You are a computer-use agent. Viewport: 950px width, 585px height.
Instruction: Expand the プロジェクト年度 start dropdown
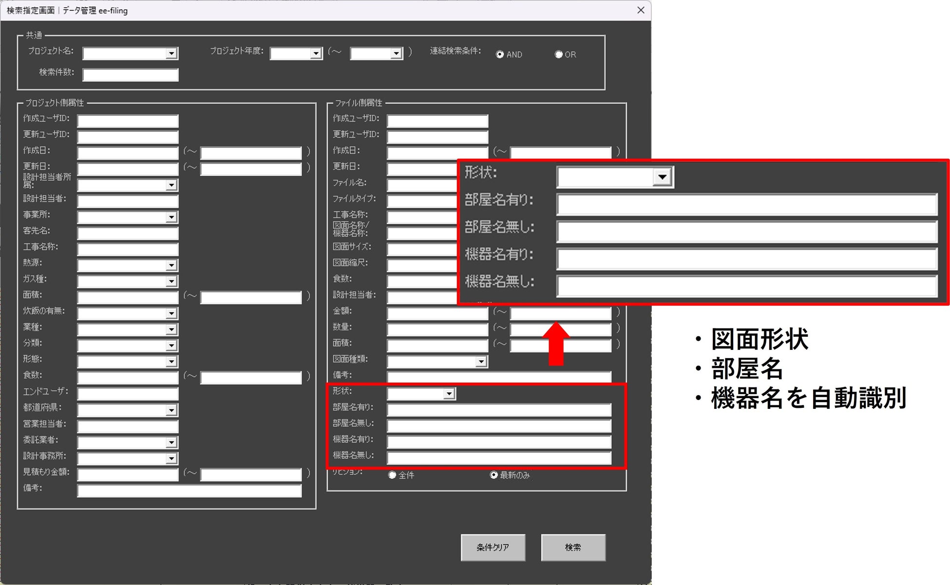pos(316,54)
